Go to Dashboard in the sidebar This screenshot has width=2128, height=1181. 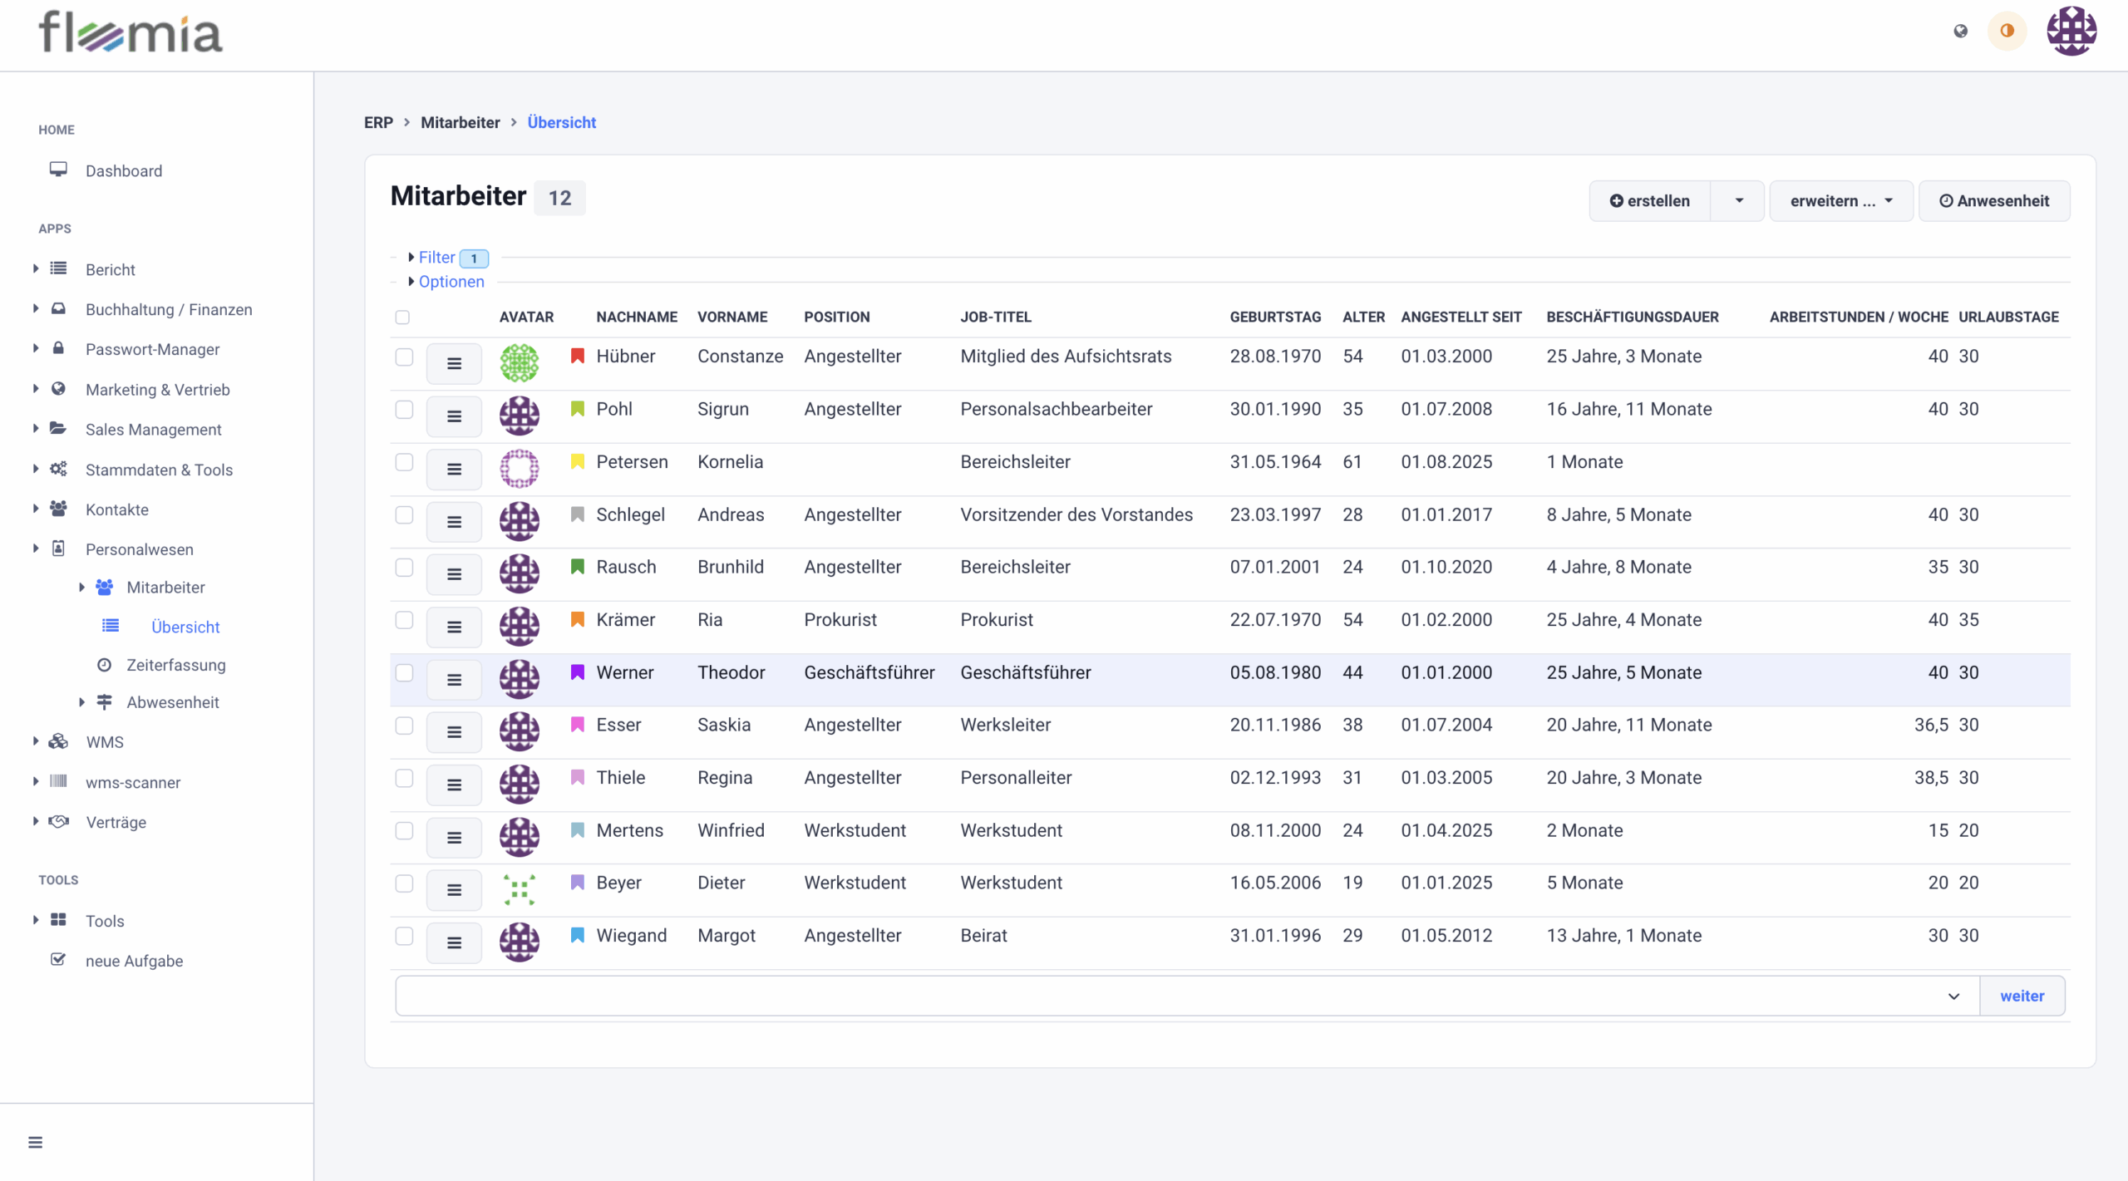pyautogui.click(x=124, y=170)
